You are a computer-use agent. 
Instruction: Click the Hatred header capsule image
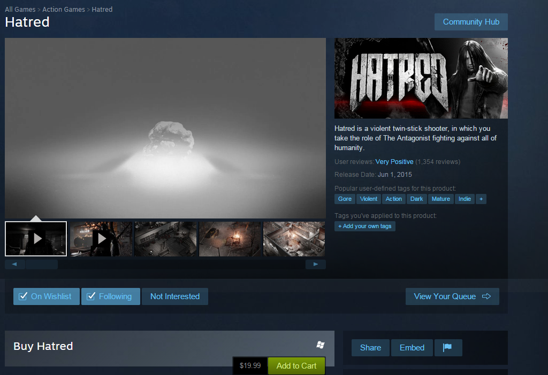pos(421,78)
